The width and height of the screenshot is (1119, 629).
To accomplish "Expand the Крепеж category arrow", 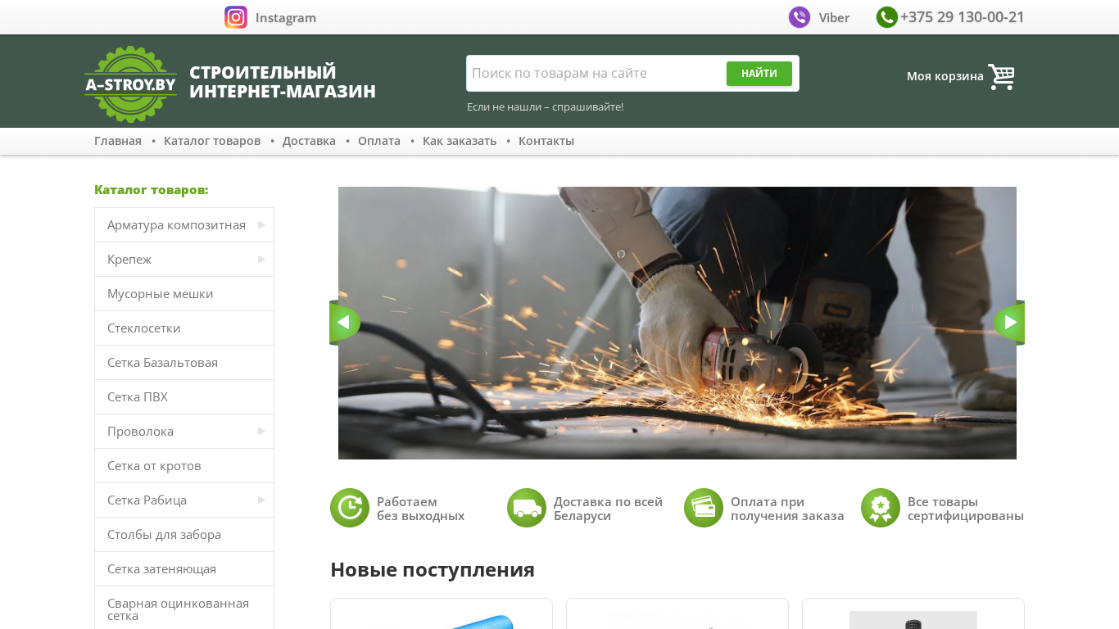I will pos(261,259).
